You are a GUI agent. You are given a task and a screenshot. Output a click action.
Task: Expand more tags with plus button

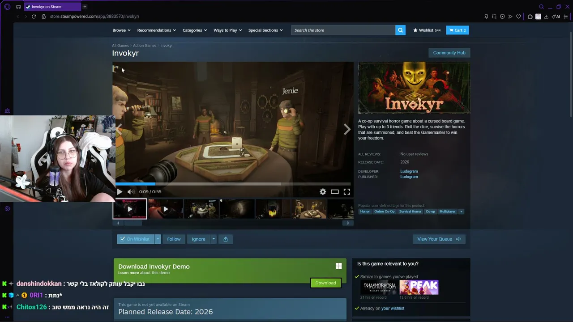(461, 212)
